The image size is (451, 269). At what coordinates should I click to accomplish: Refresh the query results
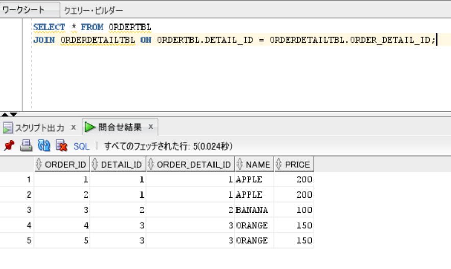44,146
